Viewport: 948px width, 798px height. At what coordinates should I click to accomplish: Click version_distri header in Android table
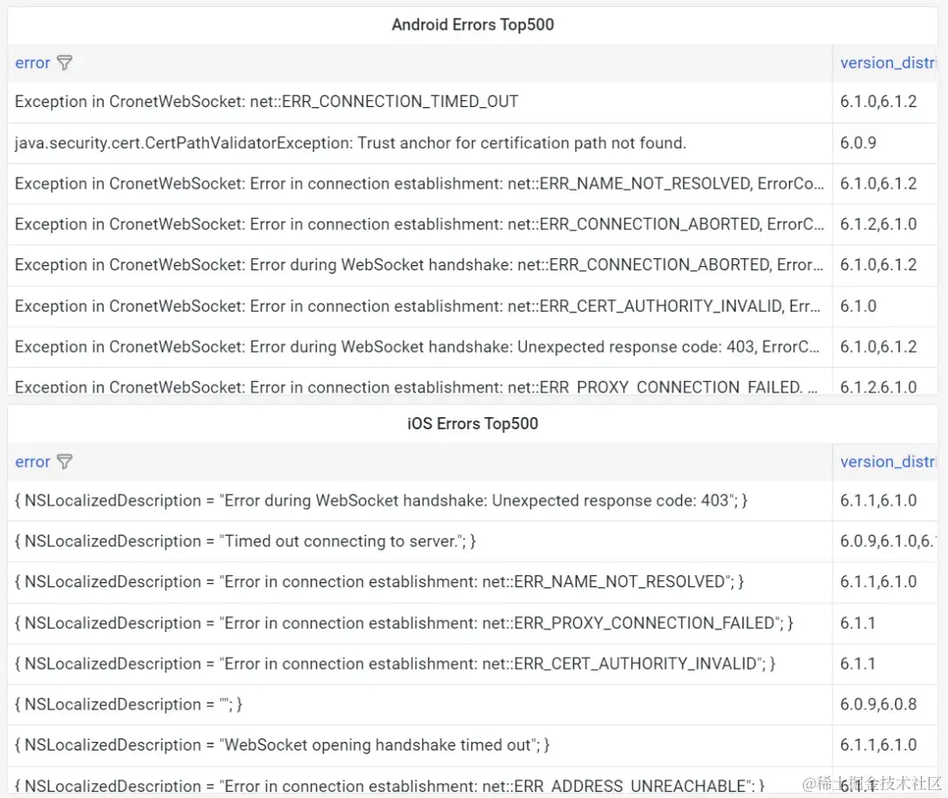tap(887, 63)
